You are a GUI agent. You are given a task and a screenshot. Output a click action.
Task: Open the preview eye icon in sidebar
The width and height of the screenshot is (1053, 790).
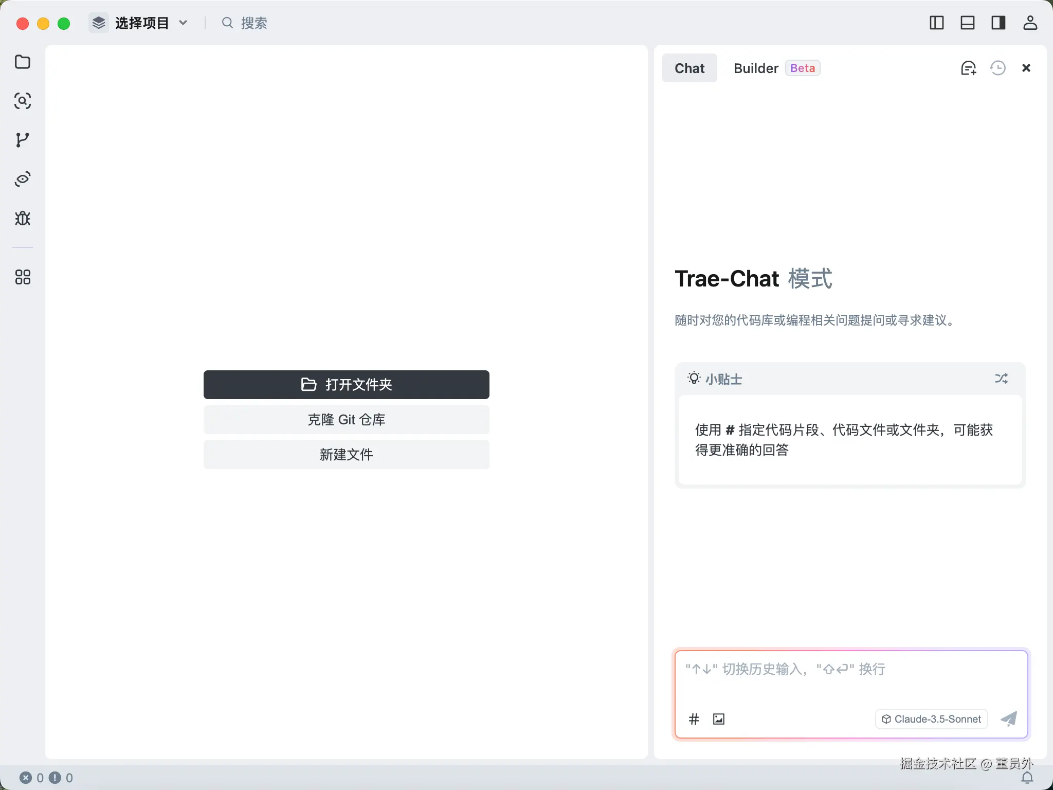tap(23, 179)
